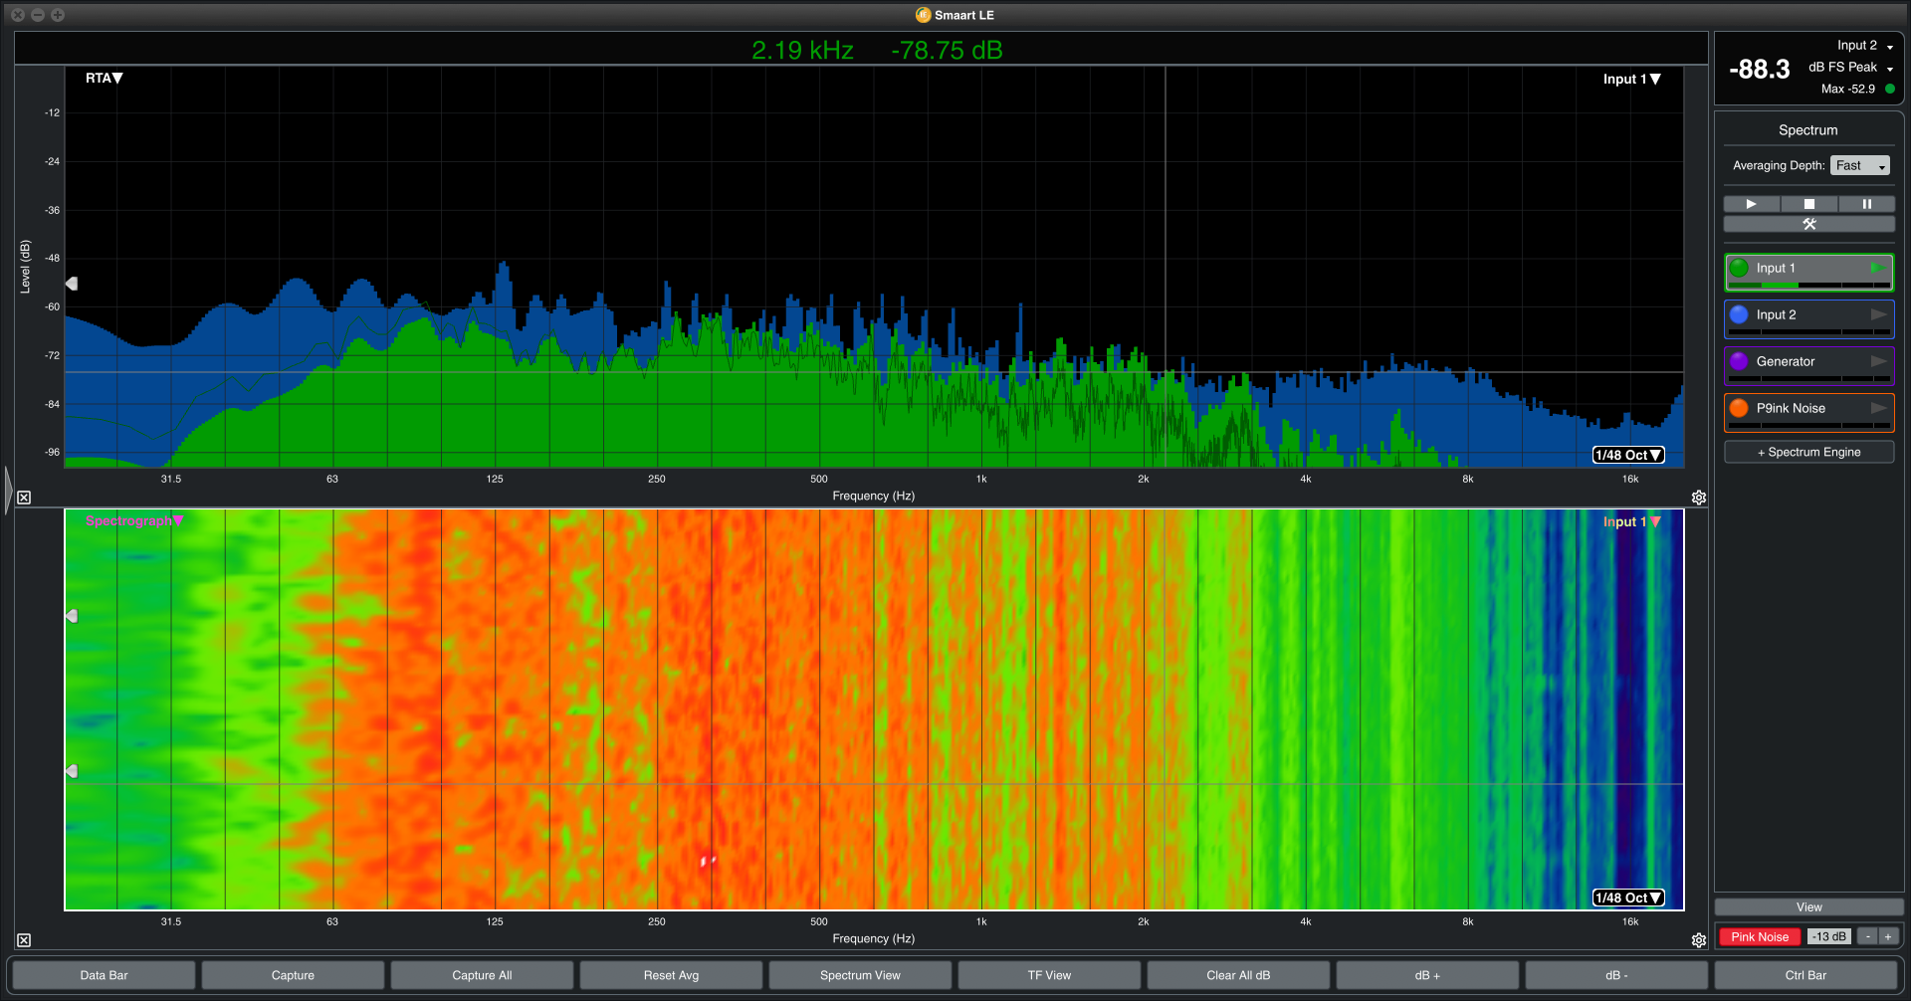Click Clear All dB button
The height and width of the screenshot is (1001, 1911).
point(1238,975)
